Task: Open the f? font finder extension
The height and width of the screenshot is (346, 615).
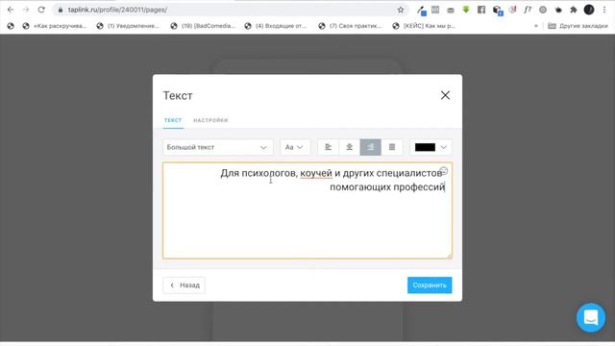Action: pyautogui.click(x=528, y=10)
